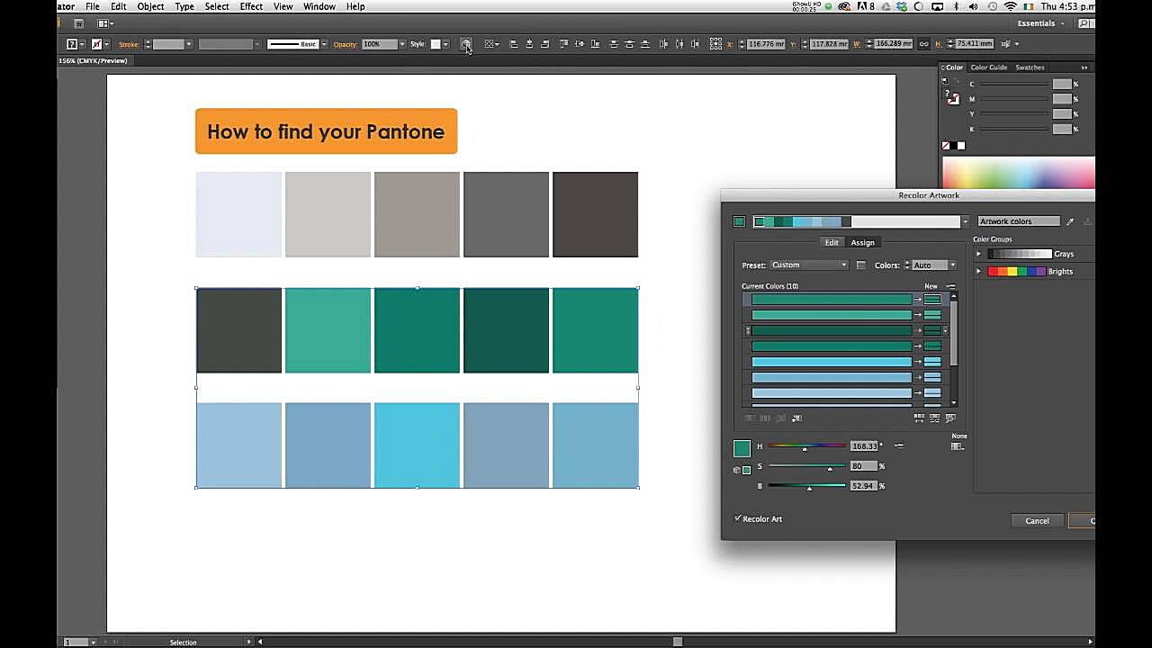Image resolution: width=1152 pixels, height=648 pixels.
Task: Click the Wi-Fi icon in macOS menu bar
Action: (1011, 6)
